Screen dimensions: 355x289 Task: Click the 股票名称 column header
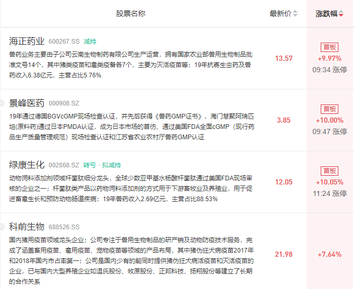point(130,14)
